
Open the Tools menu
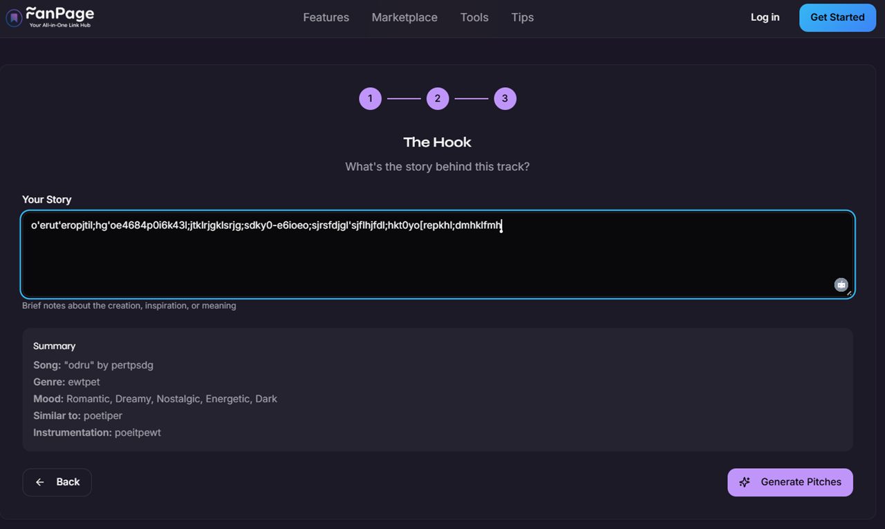[474, 17]
